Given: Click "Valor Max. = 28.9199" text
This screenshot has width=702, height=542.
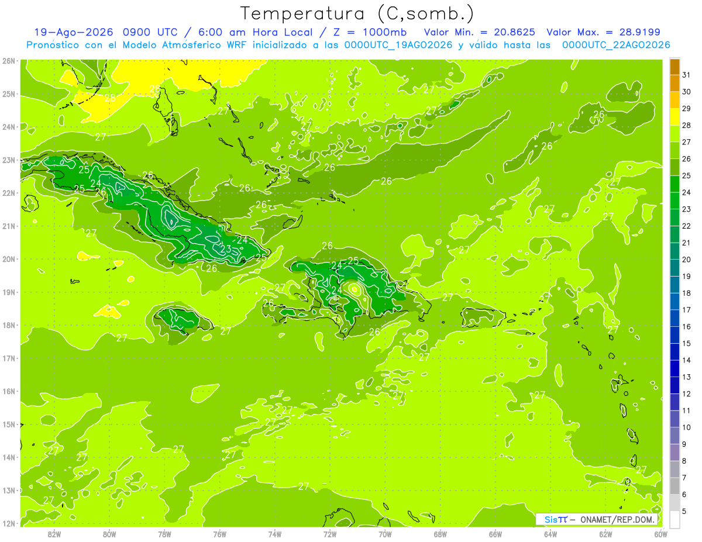Looking at the screenshot, I should click(604, 32).
